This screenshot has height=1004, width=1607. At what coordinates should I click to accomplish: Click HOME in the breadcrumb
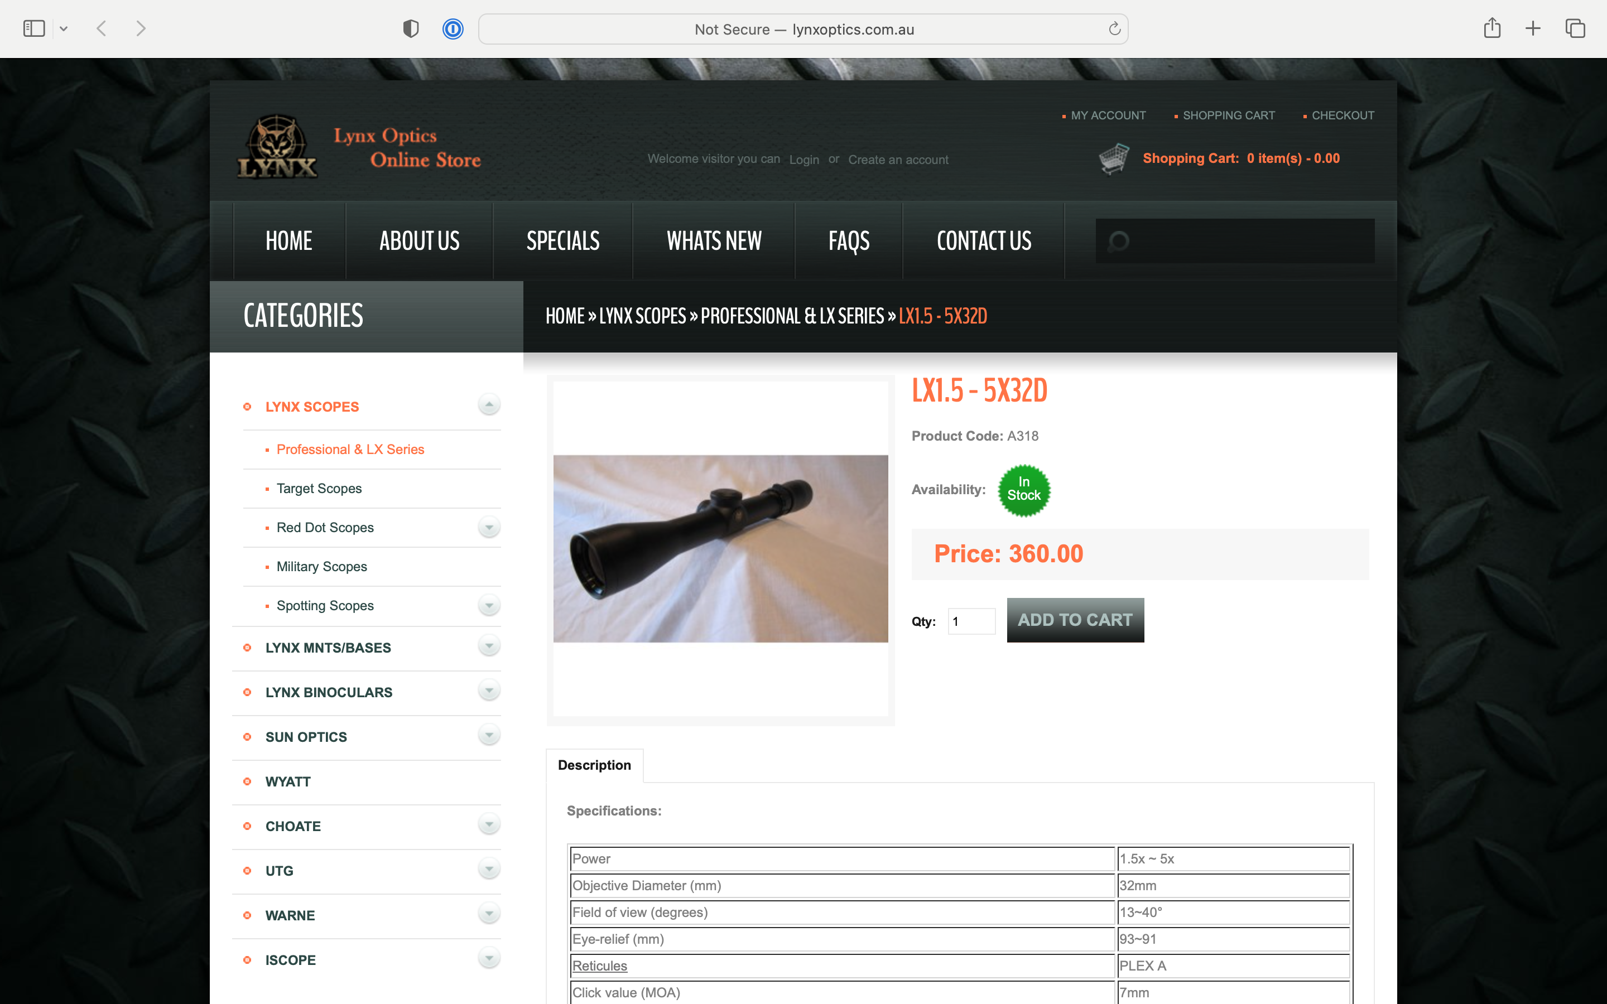(565, 316)
